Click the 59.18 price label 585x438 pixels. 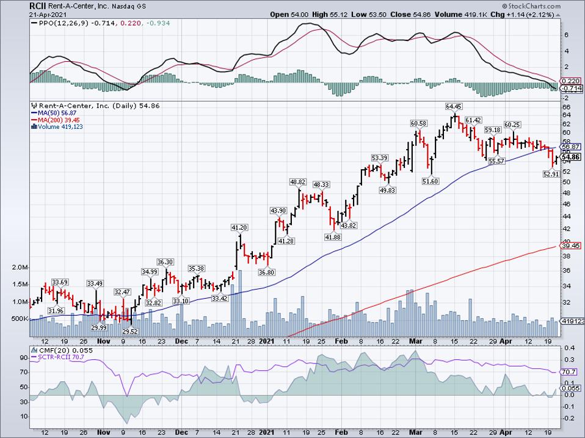point(493,130)
